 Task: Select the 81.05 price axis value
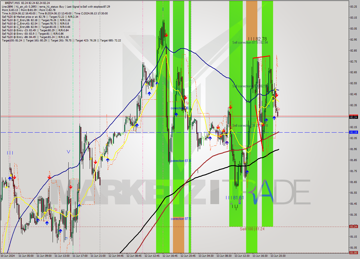(354, 247)
